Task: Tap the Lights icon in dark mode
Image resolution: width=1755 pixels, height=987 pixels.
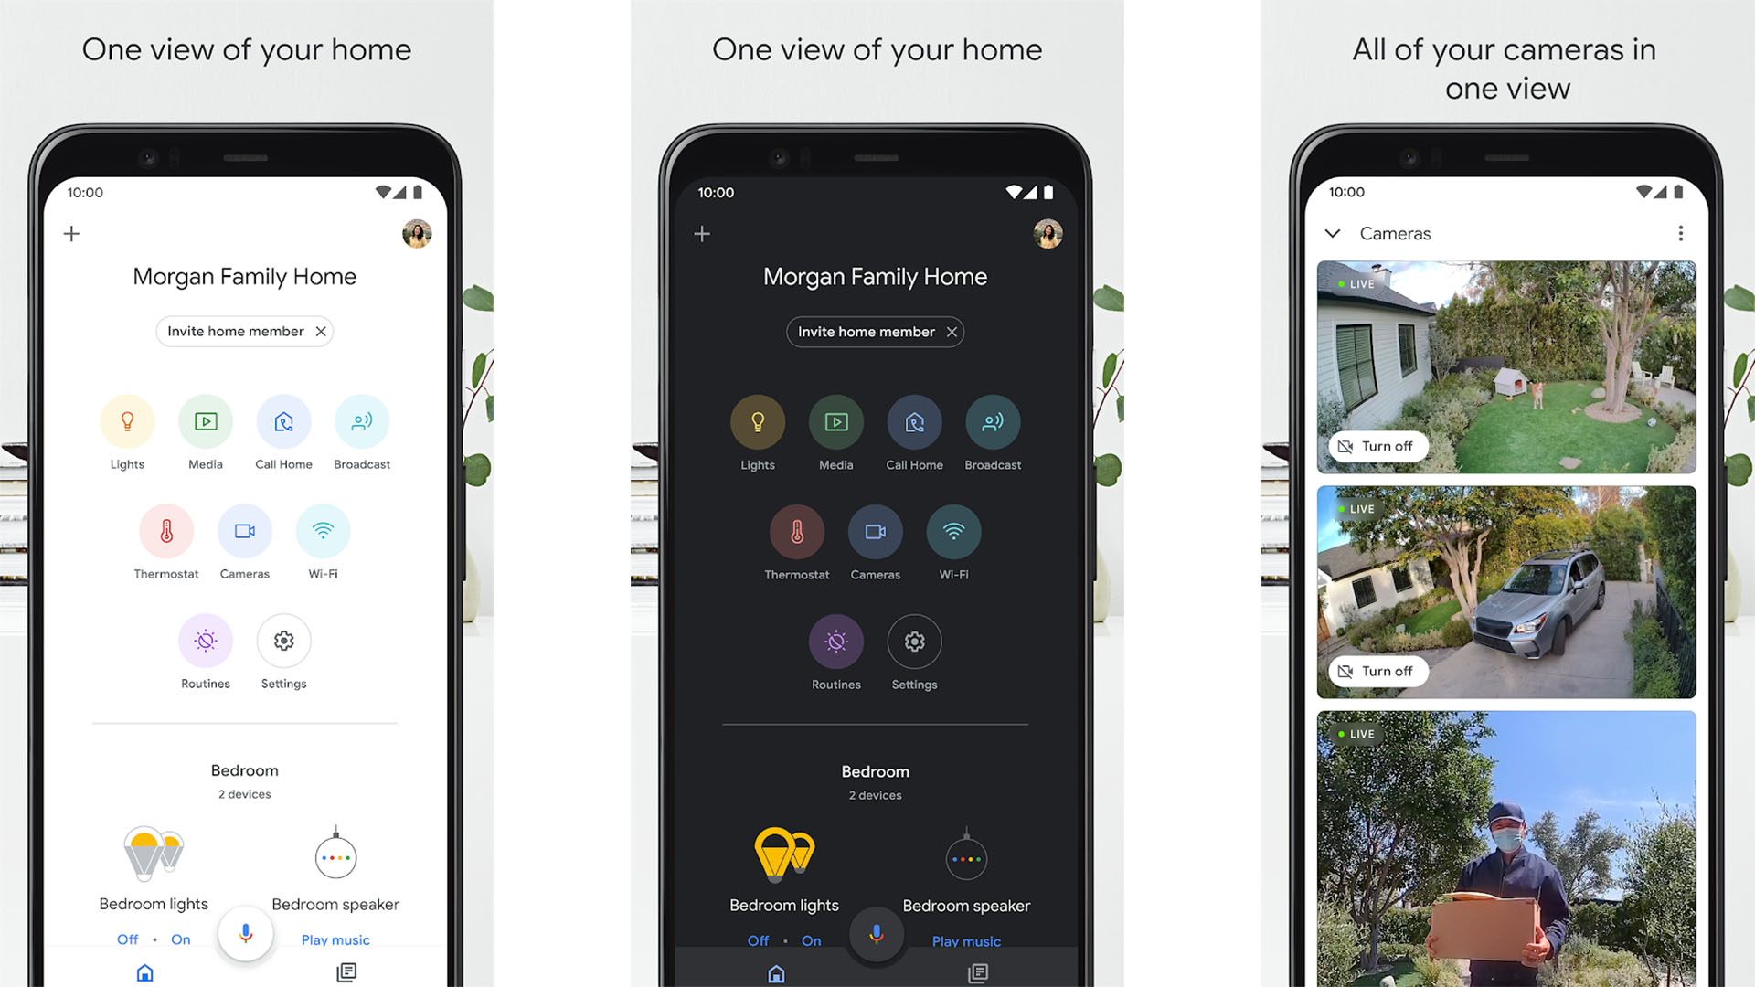Action: coord(756,420)
